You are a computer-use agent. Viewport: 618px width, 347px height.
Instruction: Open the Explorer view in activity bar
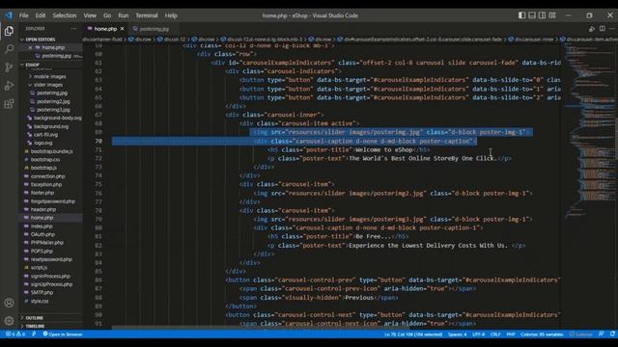point(9,31)
